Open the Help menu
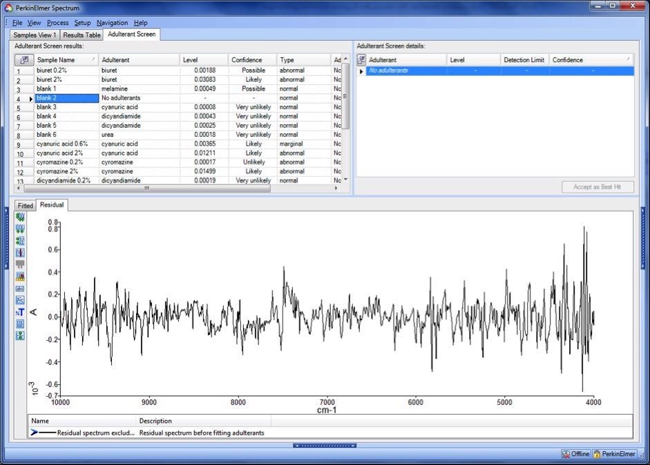Screen dimensions: 650x465 coord(140,23)
